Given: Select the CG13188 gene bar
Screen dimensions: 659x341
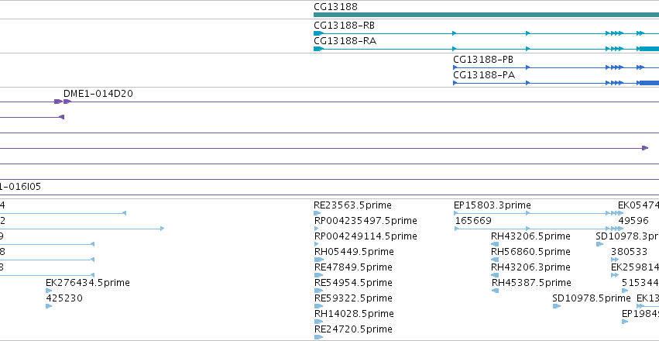Looking at the screenshot, I should (486, 15).
